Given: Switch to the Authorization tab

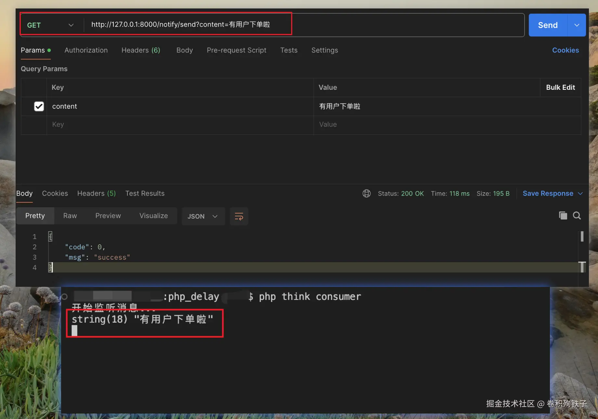Looking at the screenshot, I should (86, 50).
